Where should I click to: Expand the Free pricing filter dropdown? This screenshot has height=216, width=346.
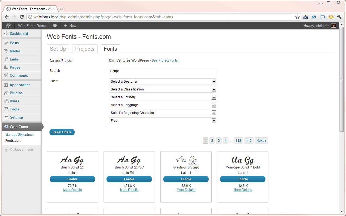163,121
